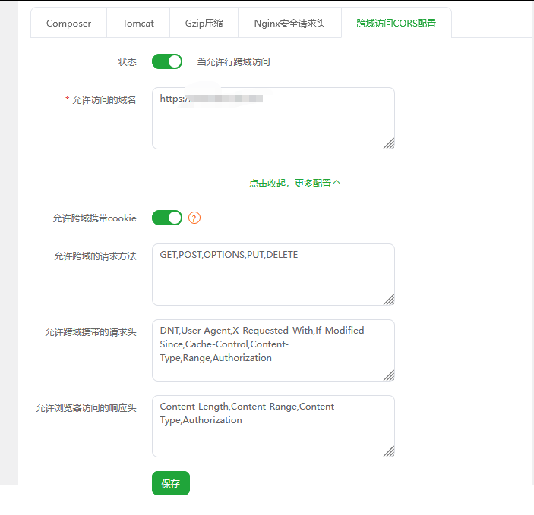
Task: Click resize grip of the response headers textarea
Action: click(388, 451)
